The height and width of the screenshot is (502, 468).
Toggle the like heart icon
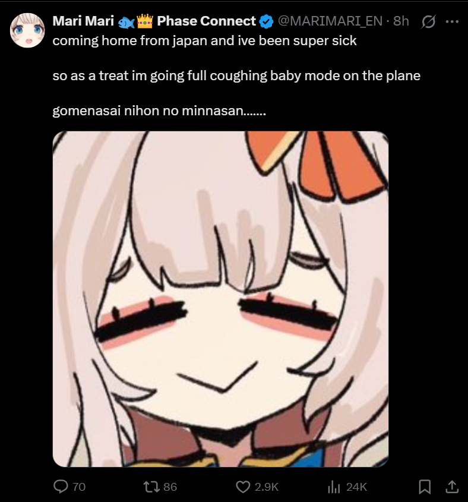click(x=243, y=487)
